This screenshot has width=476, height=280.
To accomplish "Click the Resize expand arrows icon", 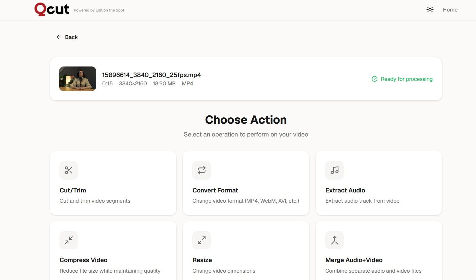I will coord(202,240).
